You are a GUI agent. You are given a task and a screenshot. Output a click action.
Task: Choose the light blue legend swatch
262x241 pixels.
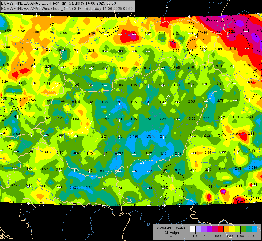[x=255, y=229]
